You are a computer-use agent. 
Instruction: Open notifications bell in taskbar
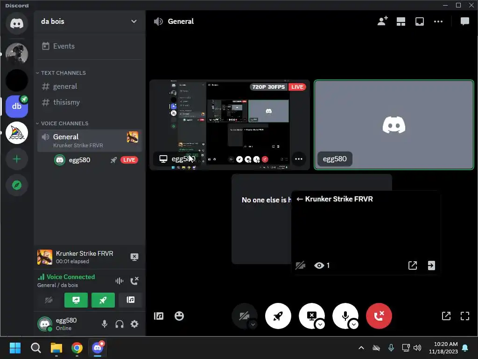click(x=465, y=348)
